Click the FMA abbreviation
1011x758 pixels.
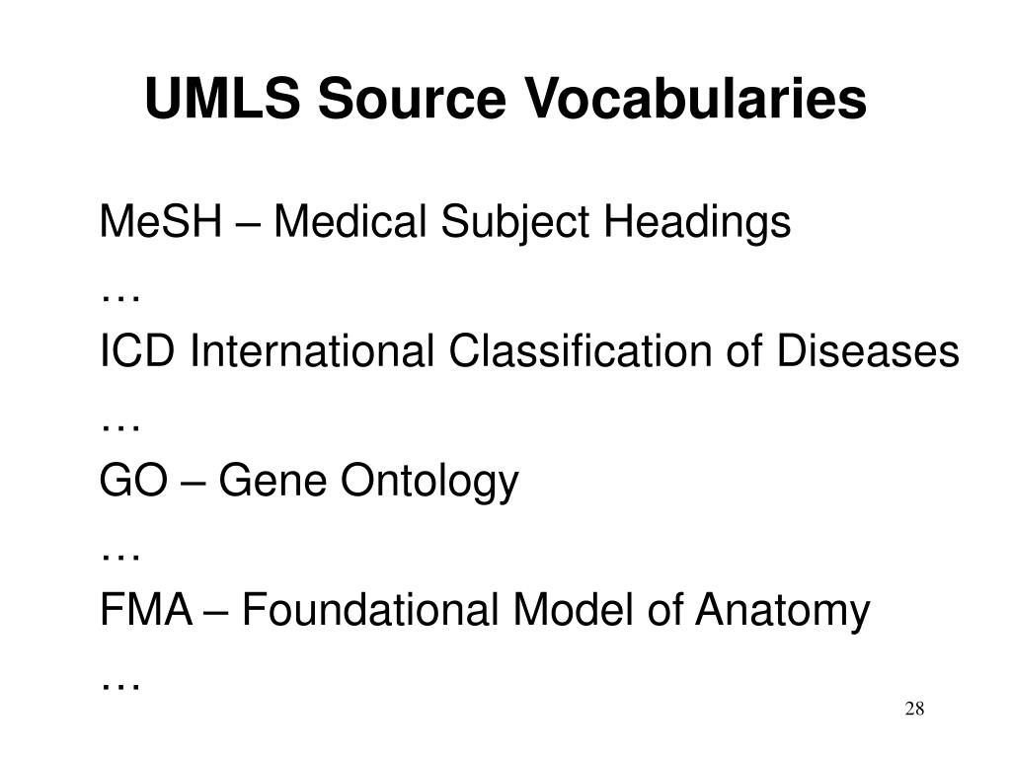pos(146,610)
